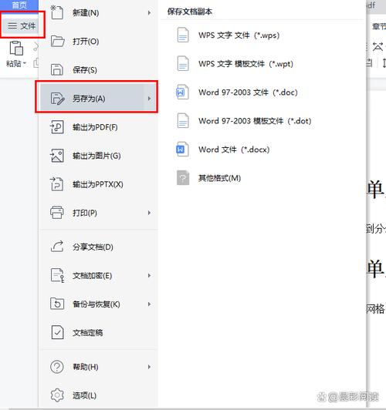
Task: Open the 粘贴 dropdown arrow
Action: point(25,63)
